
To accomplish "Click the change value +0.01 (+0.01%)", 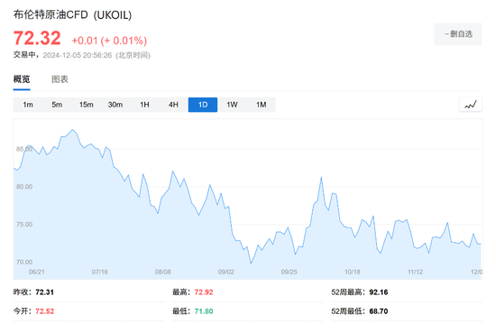I will tap(109, 41).
